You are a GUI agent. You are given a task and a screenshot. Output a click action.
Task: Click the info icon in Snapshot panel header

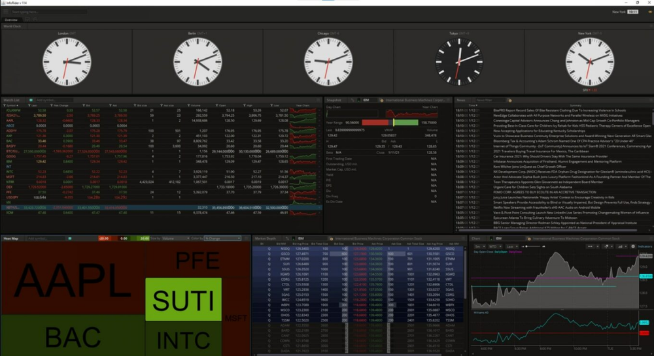click(381, 100)
